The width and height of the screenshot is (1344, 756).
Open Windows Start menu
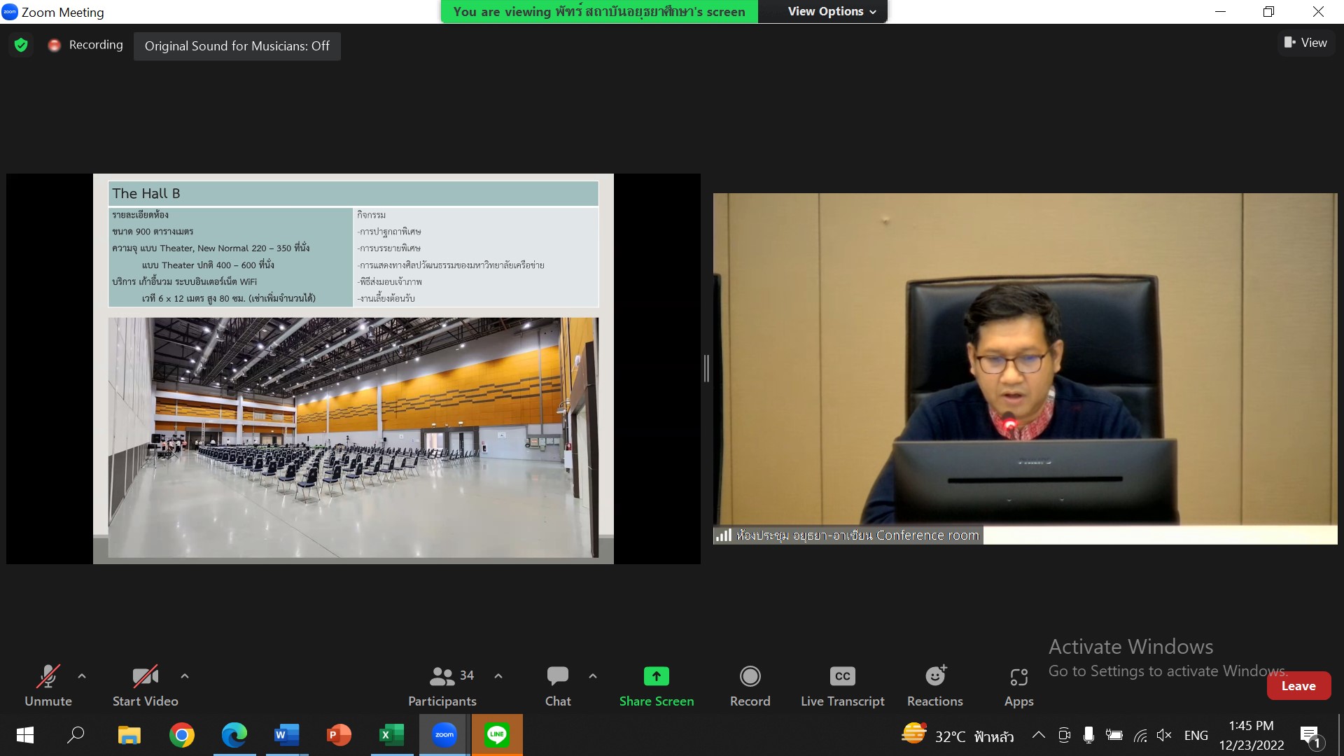[25, 735]
